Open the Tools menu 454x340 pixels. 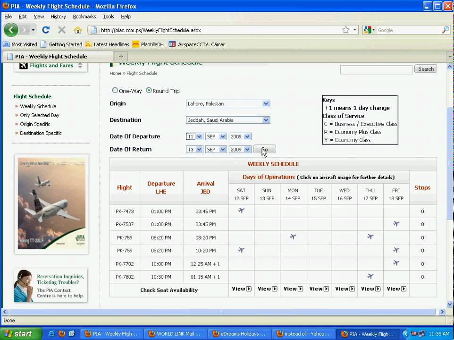tap(109, 17)
